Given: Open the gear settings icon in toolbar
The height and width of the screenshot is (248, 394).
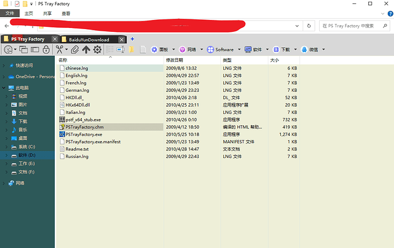Looking at the screenshot, I should [97, 50].
